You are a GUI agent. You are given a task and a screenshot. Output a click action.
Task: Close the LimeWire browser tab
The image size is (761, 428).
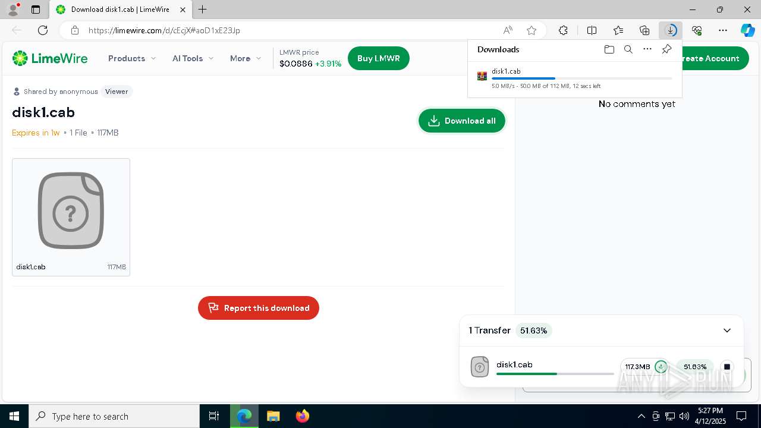point(184,10)
